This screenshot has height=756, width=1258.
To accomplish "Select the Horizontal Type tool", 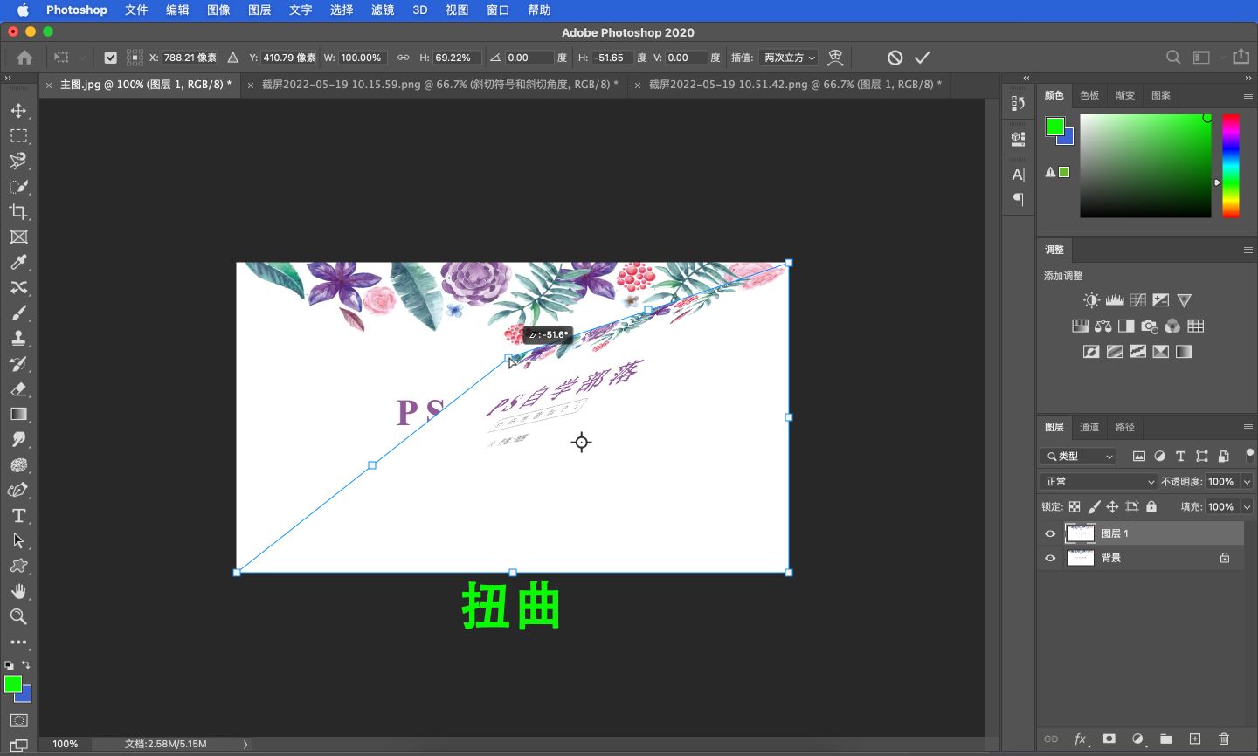I will click(18, 516).
